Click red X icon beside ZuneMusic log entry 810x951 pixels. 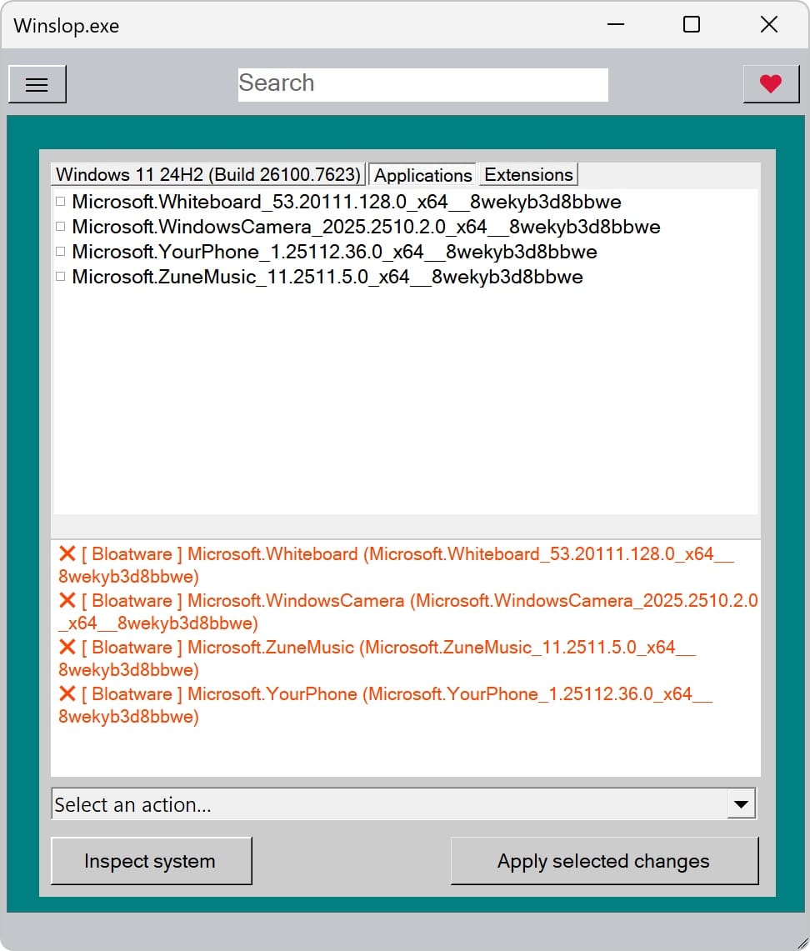pyautogui.click(x=67, y=647)
